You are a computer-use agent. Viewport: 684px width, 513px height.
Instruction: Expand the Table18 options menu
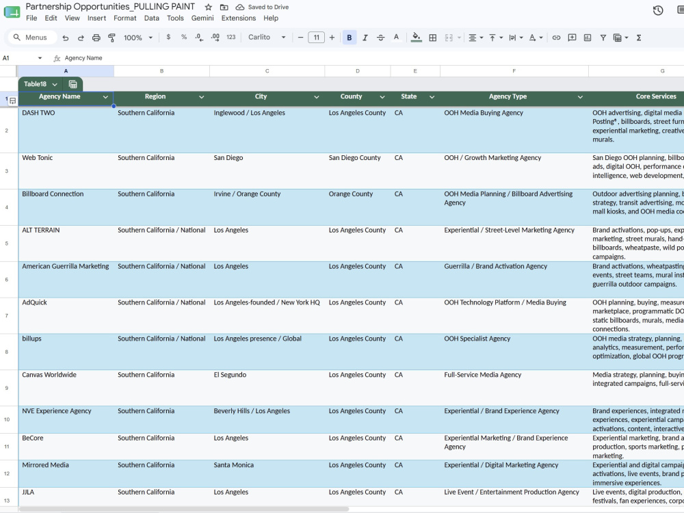55,84
